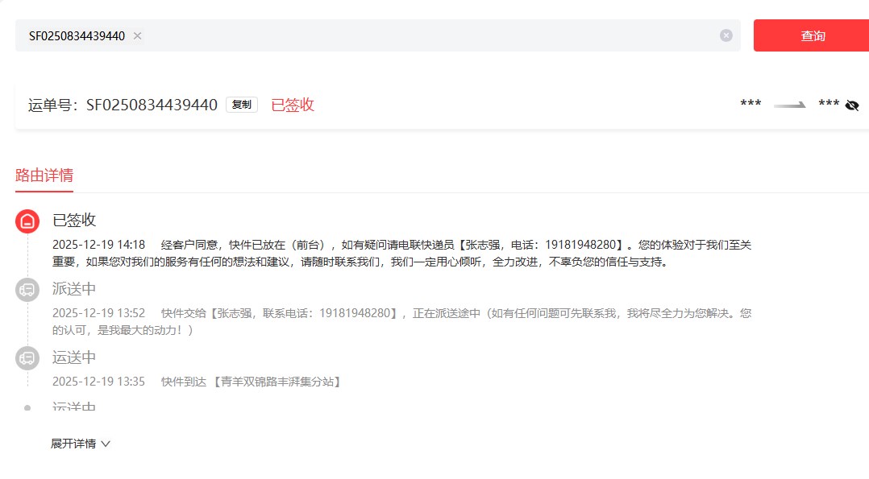The width and height of the screenshot is (869, 479).
Task: Select the small grey timeline dot at bottom
Action: coord(27,407)
